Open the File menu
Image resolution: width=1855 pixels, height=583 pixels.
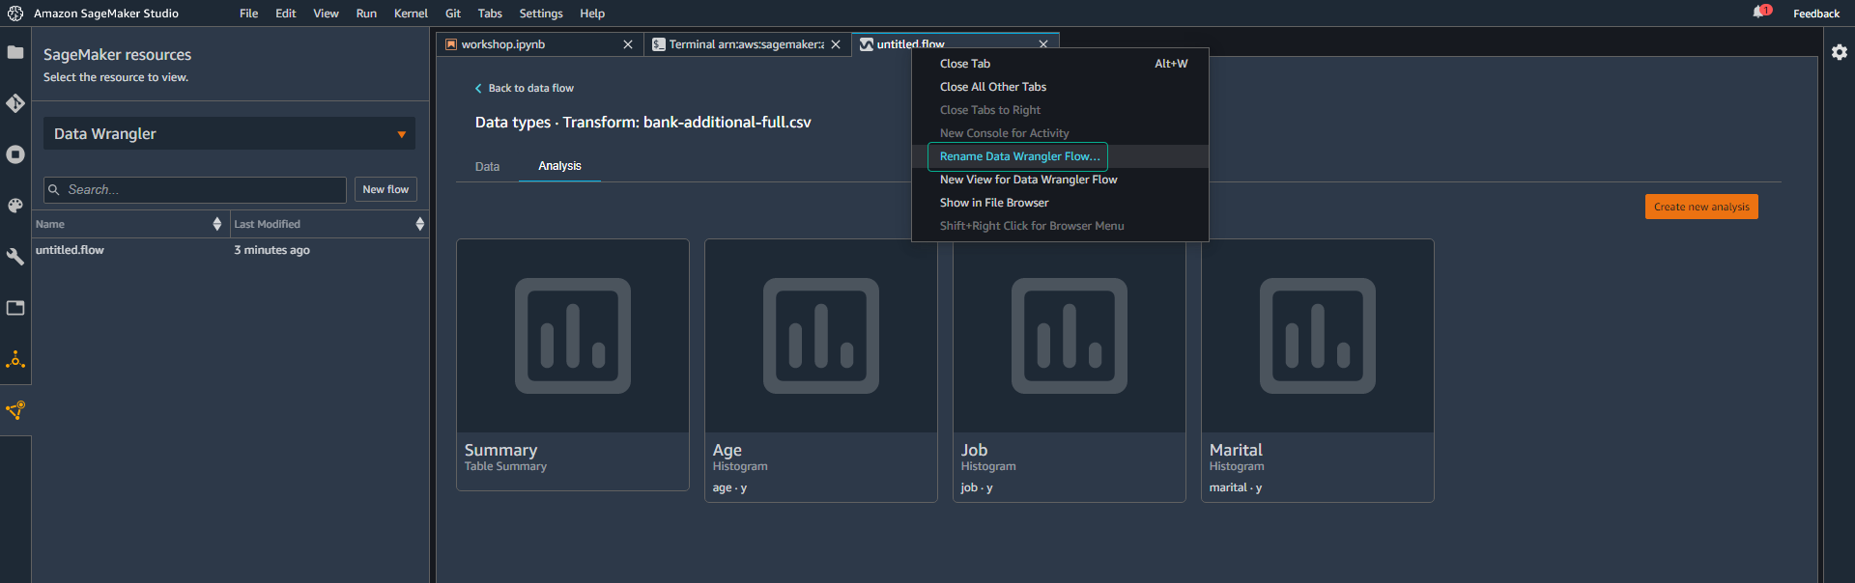(249, 14)
